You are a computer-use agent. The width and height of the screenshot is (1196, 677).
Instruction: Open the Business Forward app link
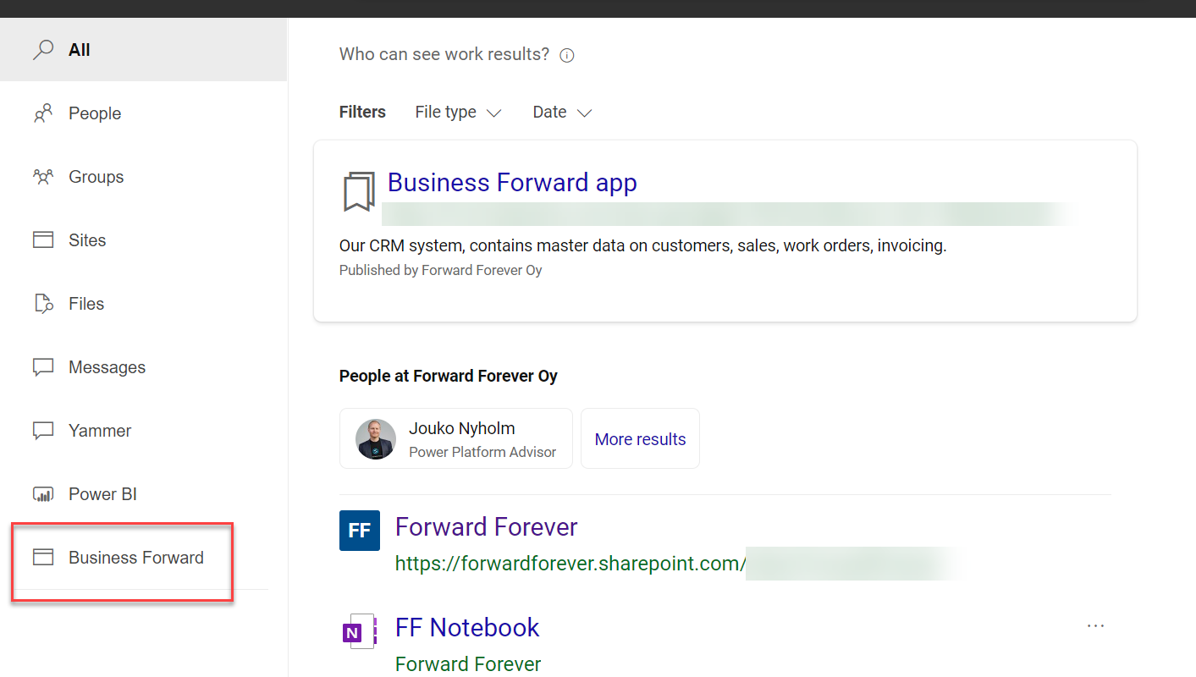point(512,183)
